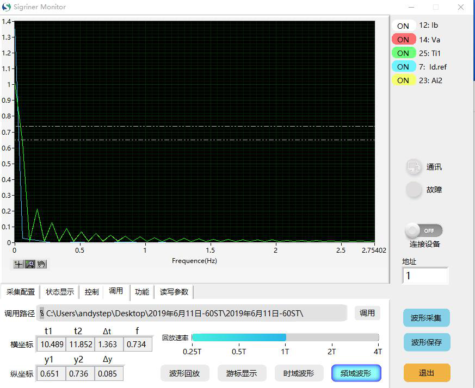Click the orange 退出 exit button
This screenshot has width=475, height=388.
(x=427, y=373)
